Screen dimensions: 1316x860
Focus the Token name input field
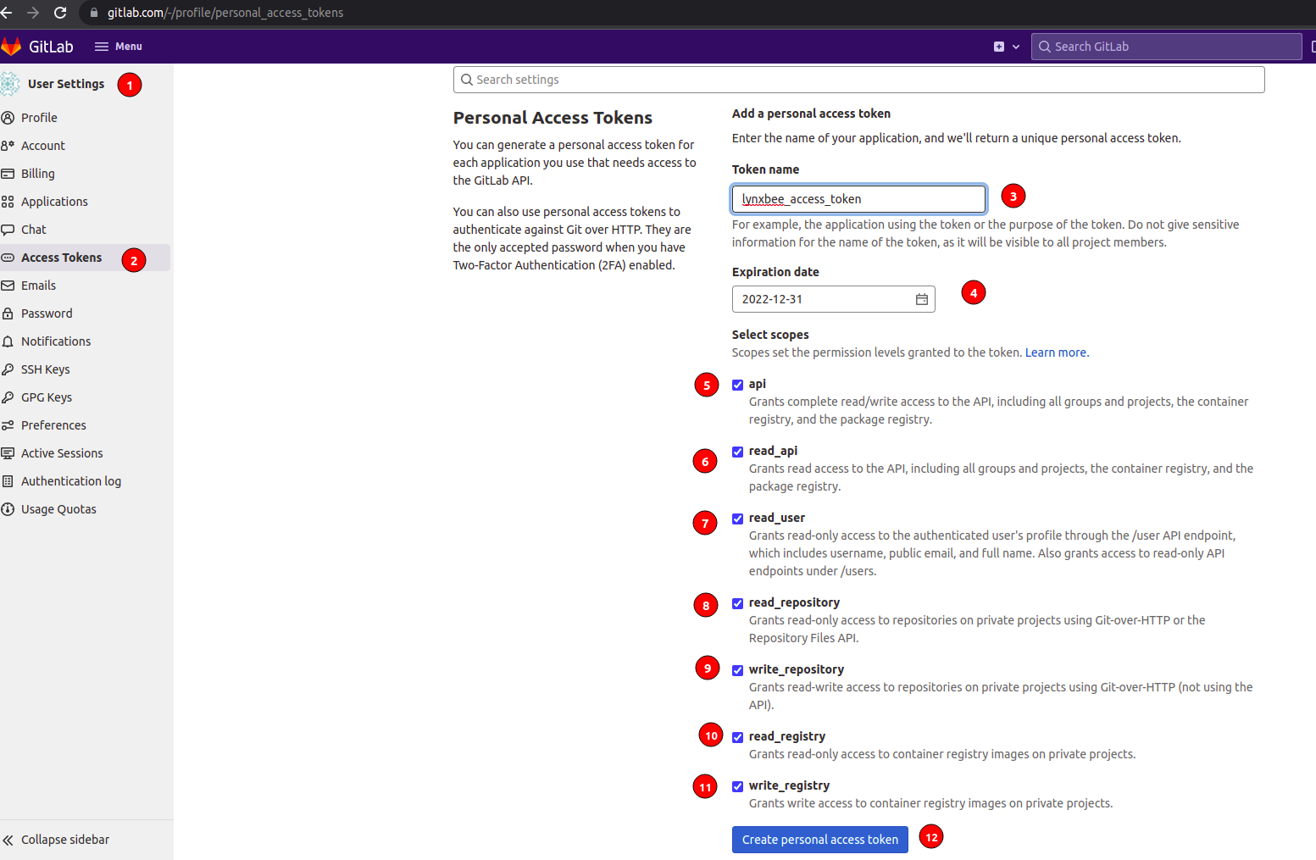coord(858,199)
